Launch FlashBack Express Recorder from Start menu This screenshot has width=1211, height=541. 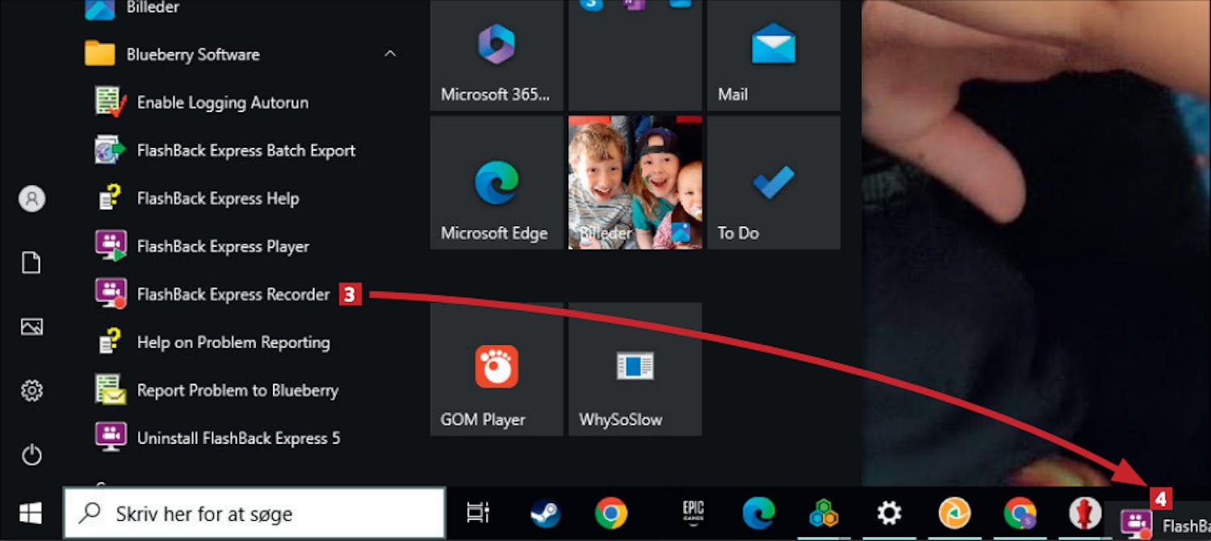point(233,295)
